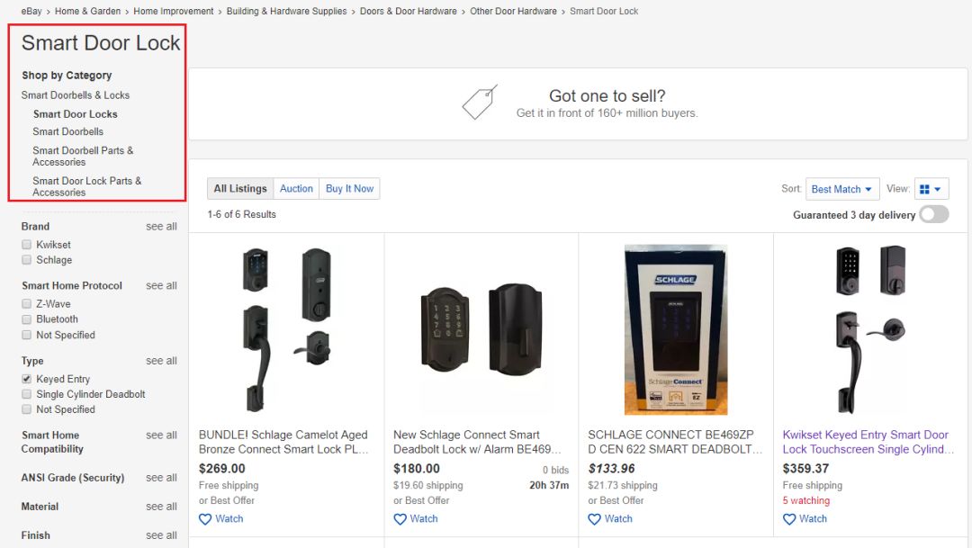Expand the Material filter section

[x=161, y=507]
